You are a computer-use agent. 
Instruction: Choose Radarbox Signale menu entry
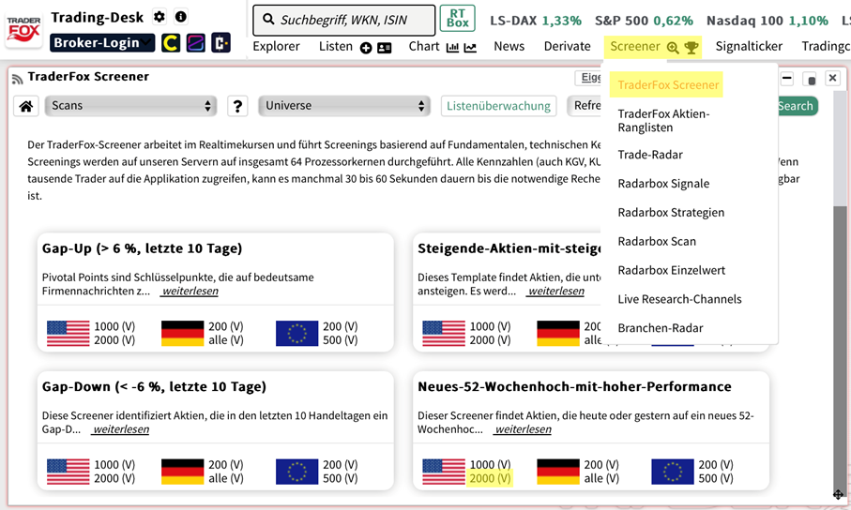pyautogui.click(x=662, y=184)
